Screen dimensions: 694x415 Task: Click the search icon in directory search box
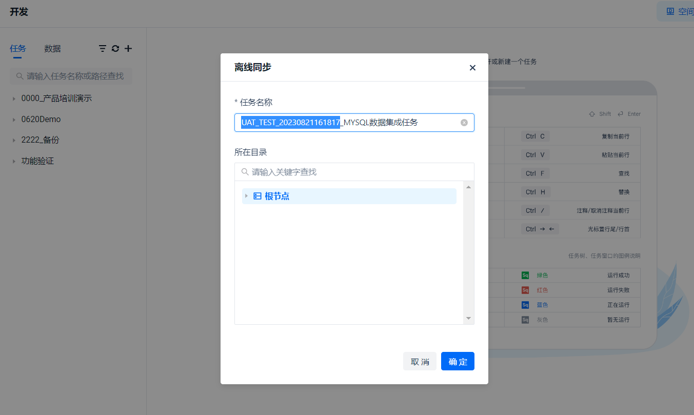coord(245,172)
